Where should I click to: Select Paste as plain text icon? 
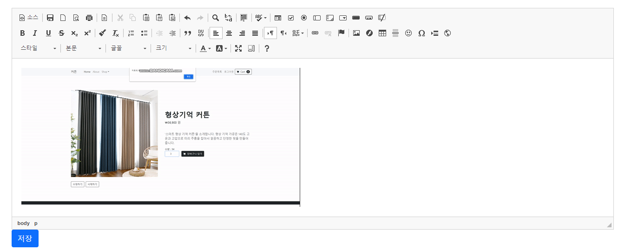(159, 18)
